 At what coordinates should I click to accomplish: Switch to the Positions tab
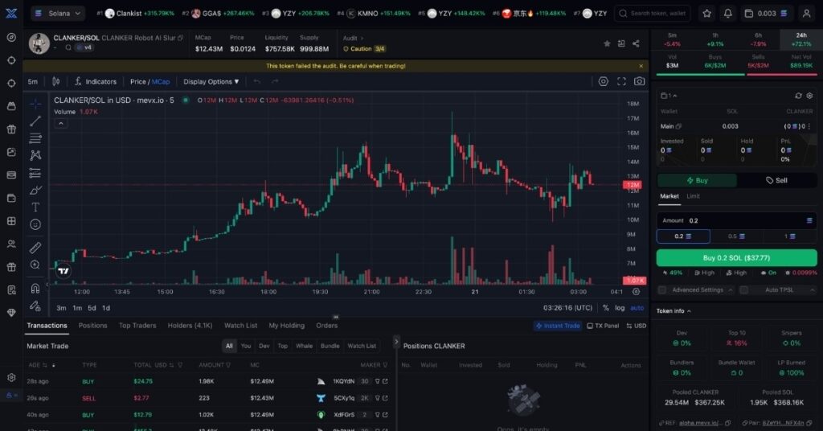[x=93, y=326]
